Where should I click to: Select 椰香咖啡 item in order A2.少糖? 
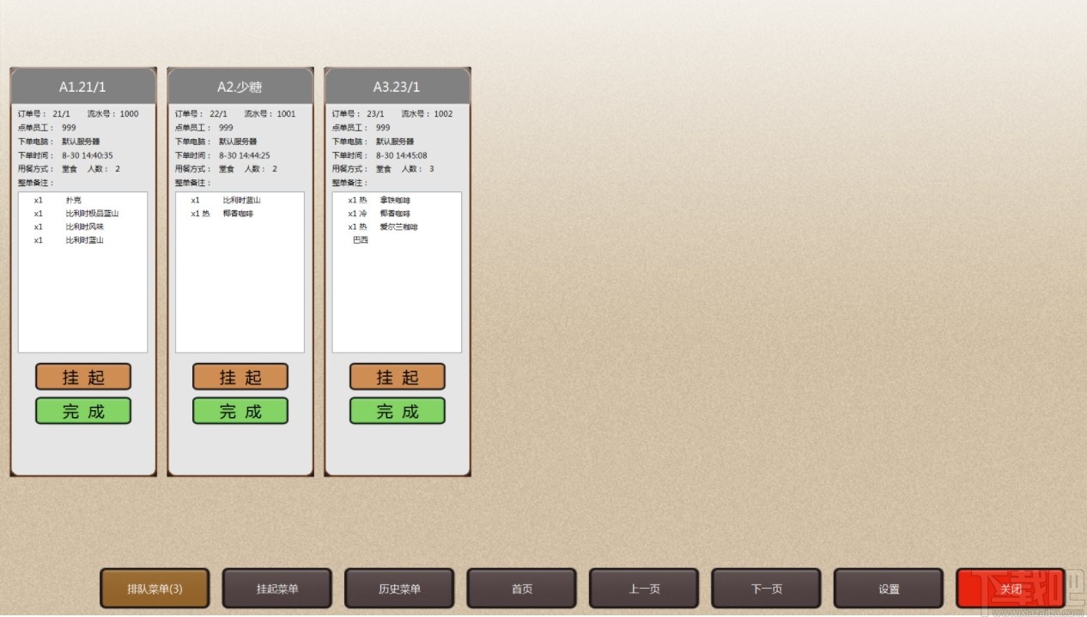pos(238,214)
